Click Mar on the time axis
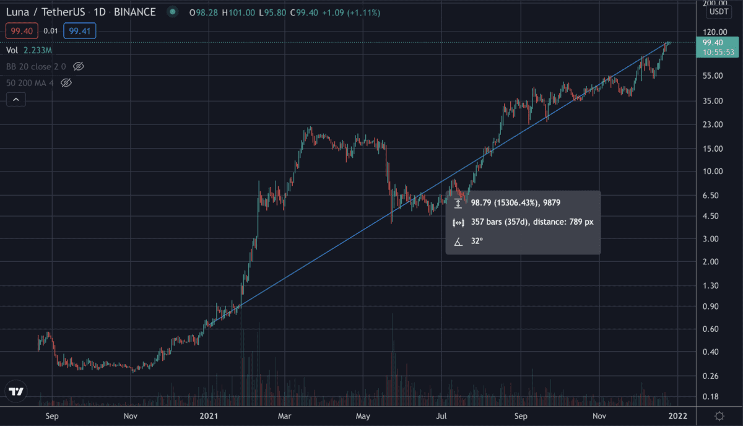The width and height of the screenshot is (743, 426). tap(285, 415)
